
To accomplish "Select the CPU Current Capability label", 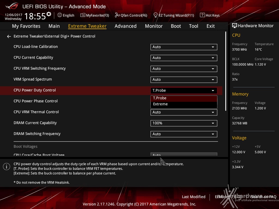I will (33, 58).
